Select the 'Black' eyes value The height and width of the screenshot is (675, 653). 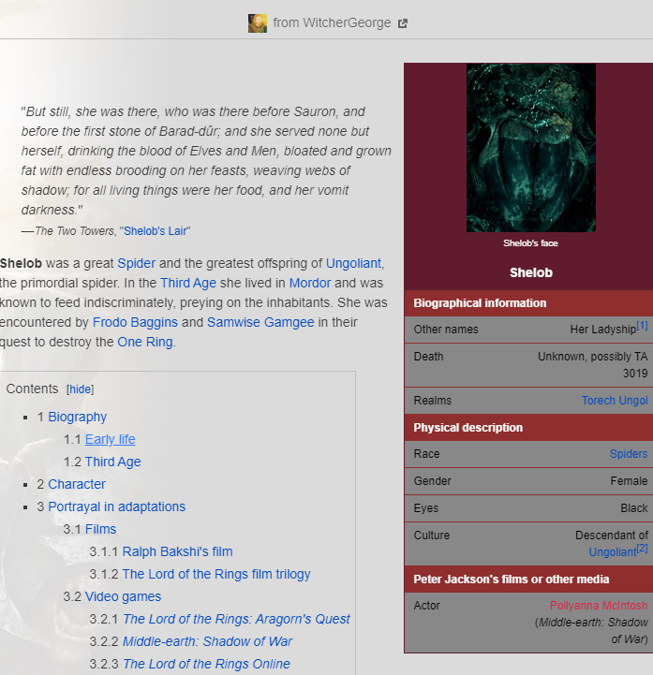click(x=634, y=508)
